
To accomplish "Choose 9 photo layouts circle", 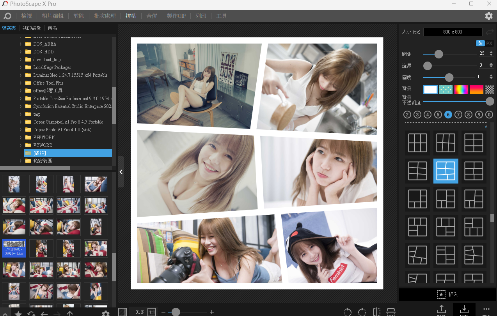I will (479, 115).
